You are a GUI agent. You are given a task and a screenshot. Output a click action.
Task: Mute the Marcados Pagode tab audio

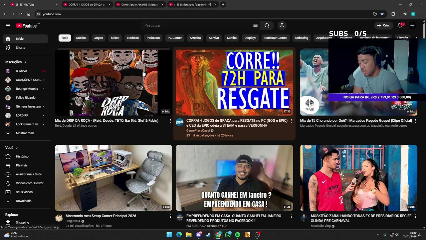(210, 5)
